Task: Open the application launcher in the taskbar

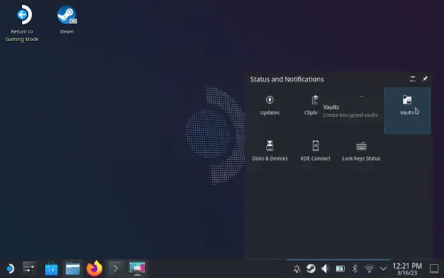Action: click(10, 268)
